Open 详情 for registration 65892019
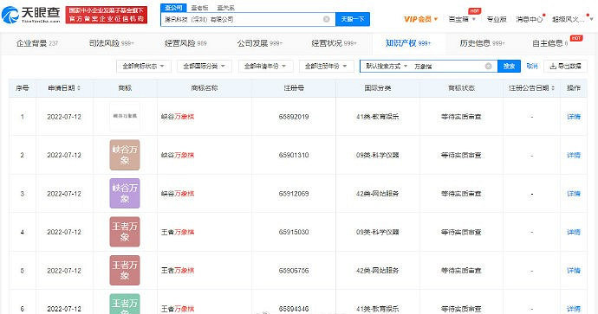598x314 pixels. pos(574,117)
